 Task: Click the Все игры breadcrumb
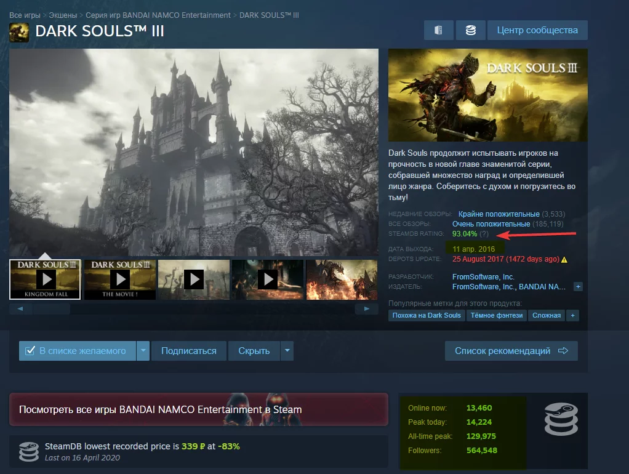coord(25,15)
